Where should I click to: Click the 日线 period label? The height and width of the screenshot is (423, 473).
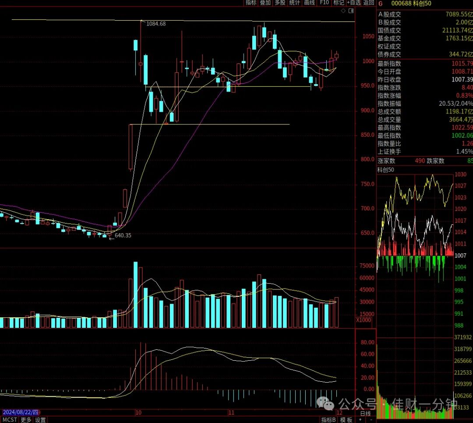365,413
